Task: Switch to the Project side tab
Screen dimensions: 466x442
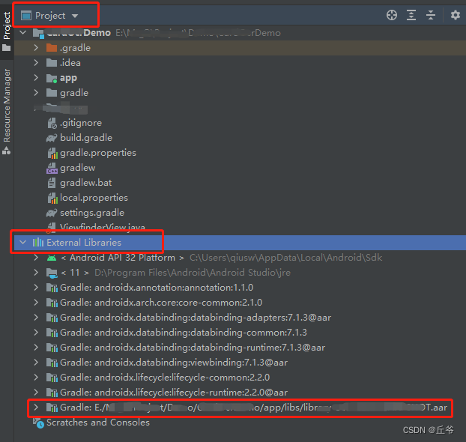Action: coord(7,31)
